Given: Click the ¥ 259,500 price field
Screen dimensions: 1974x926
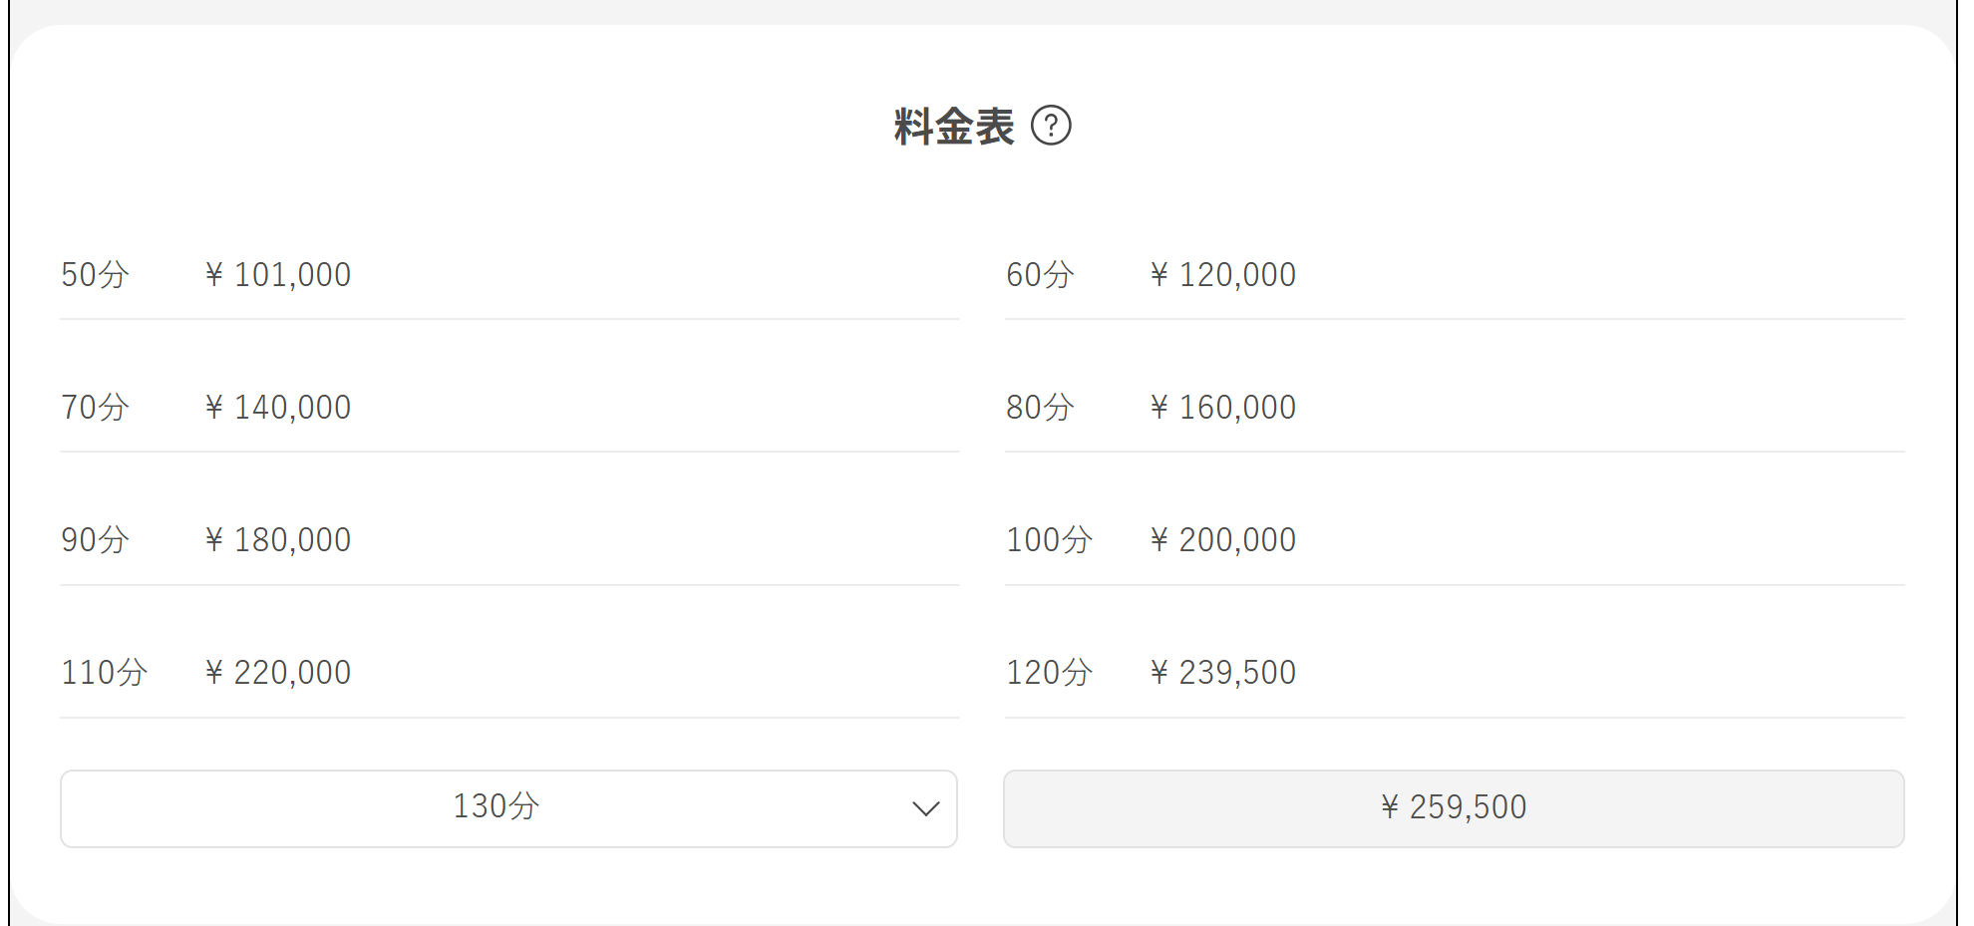Looking at the screenshot, I should (1454, 808).
